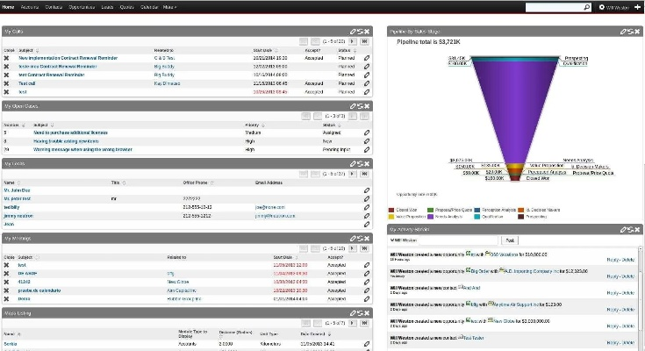Open the 'Warning message when using the wrong browser' case
Screen dimensions: 645x351
82,150
